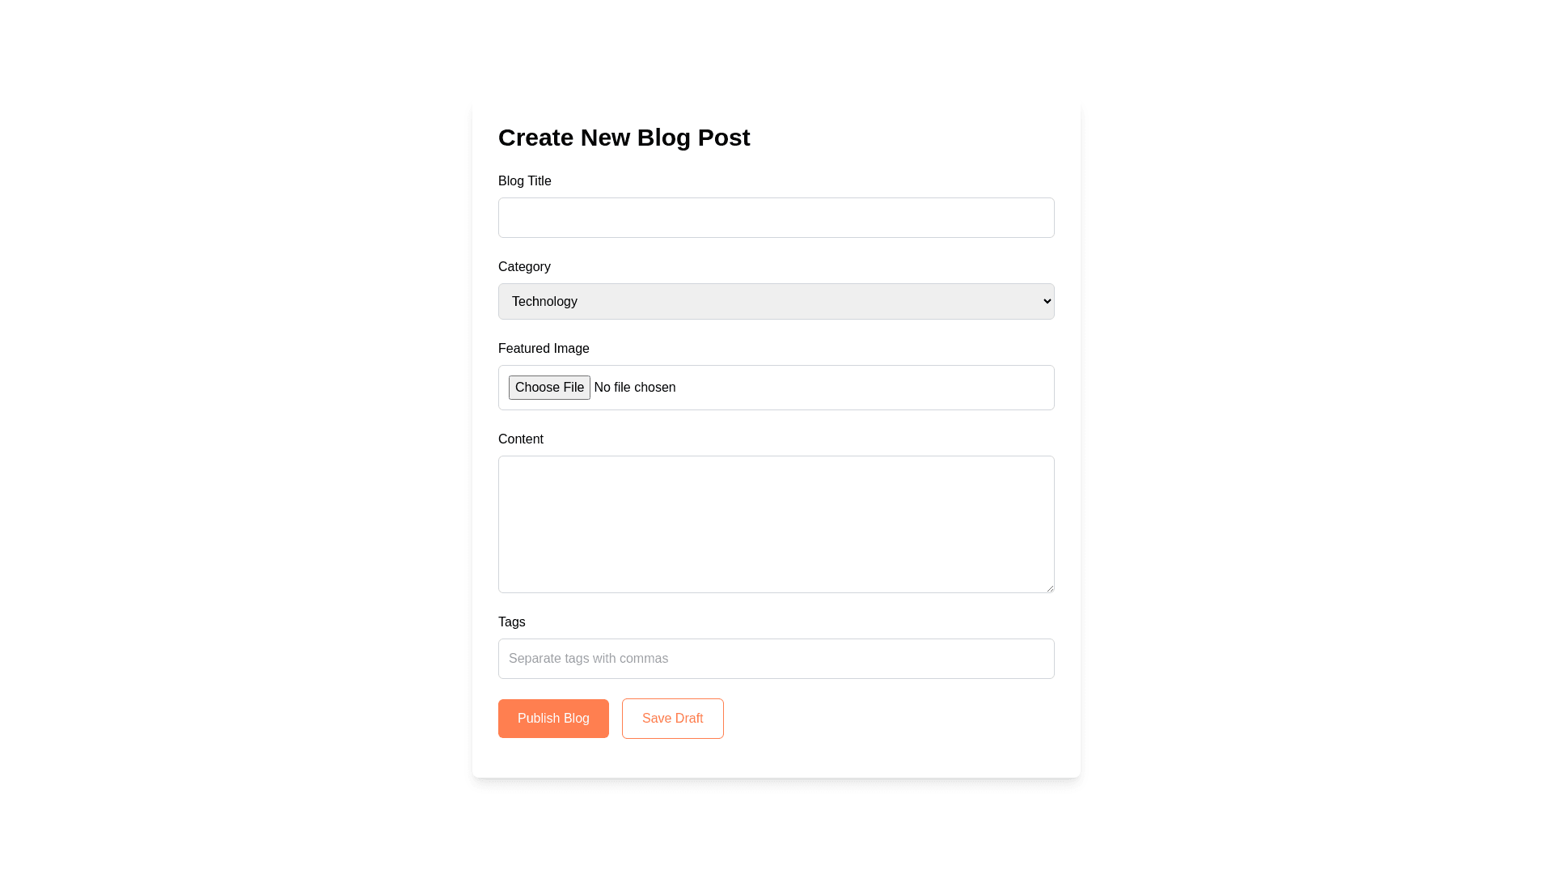
Task: Click the "No file chosen" text
Action: pyautogui.click(x=635, y=388)
